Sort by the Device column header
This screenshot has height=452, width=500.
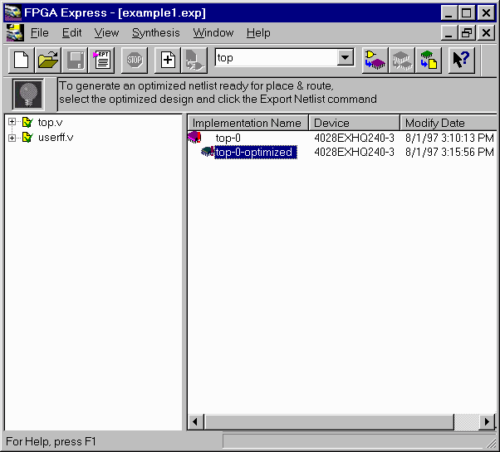tap(355, 123)
